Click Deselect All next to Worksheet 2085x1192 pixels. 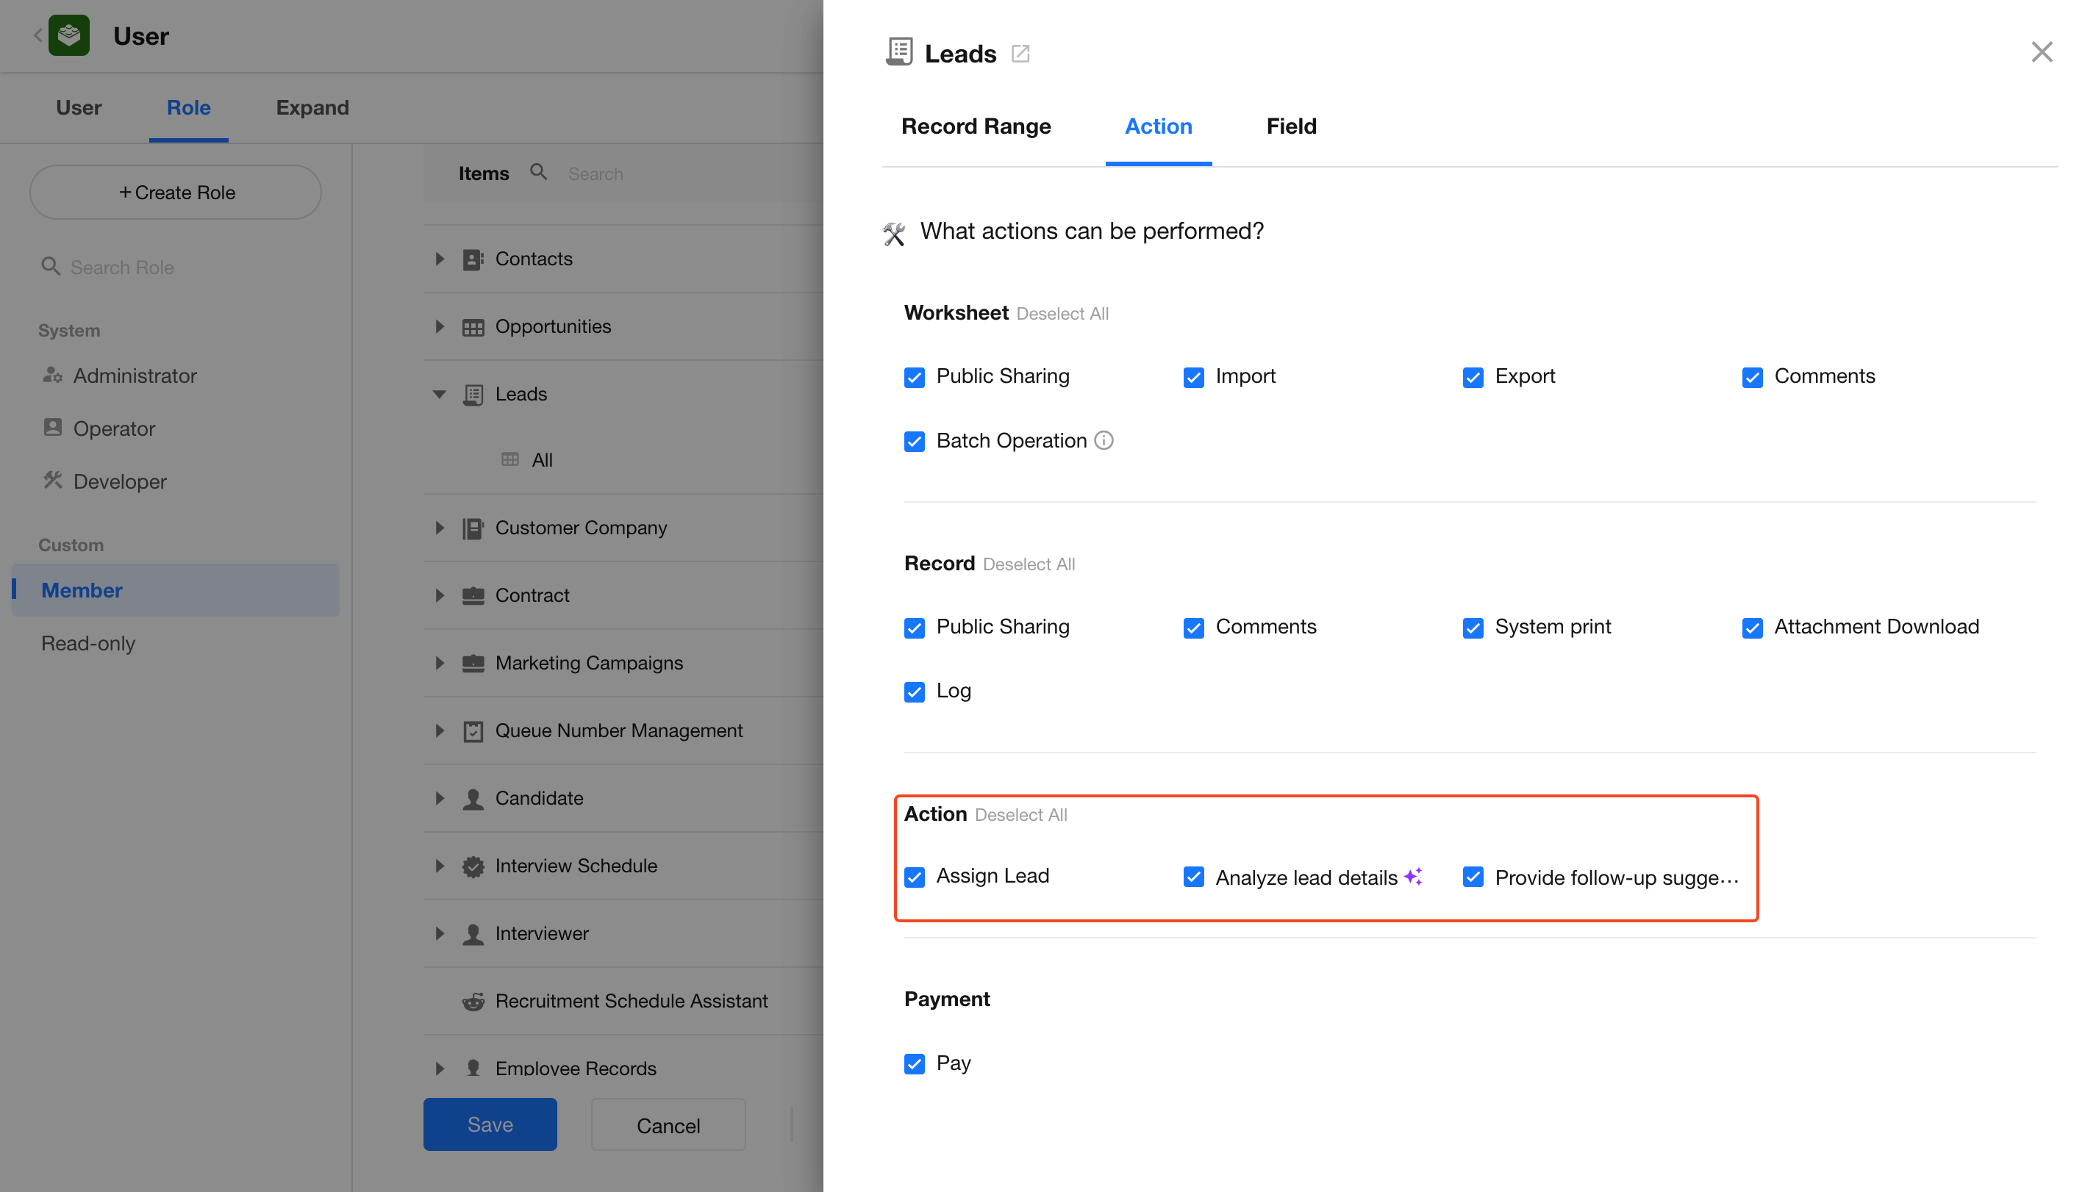[1062, 314]
